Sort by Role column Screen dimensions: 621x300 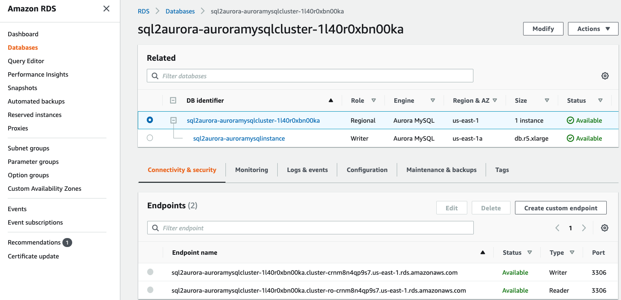tap(373, 100)
